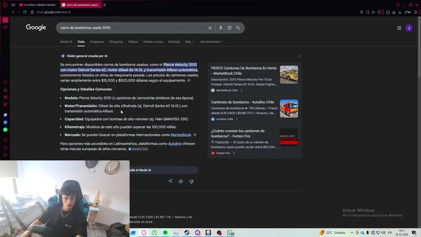The width and height of the screenshot is (421, 237).
Task: Take a snapshot with capture icon
Action: (367, 12)
